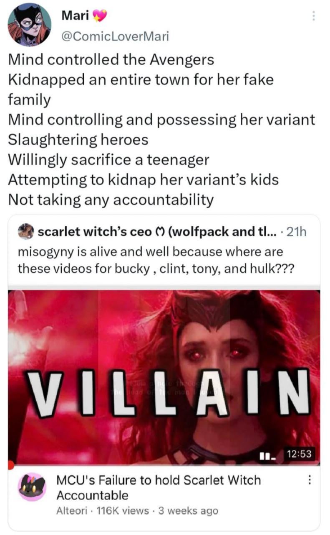Click the video progress red dot
Image resolution: width=330 pixels, height=535 pixels.
click(x=11, y=465)
